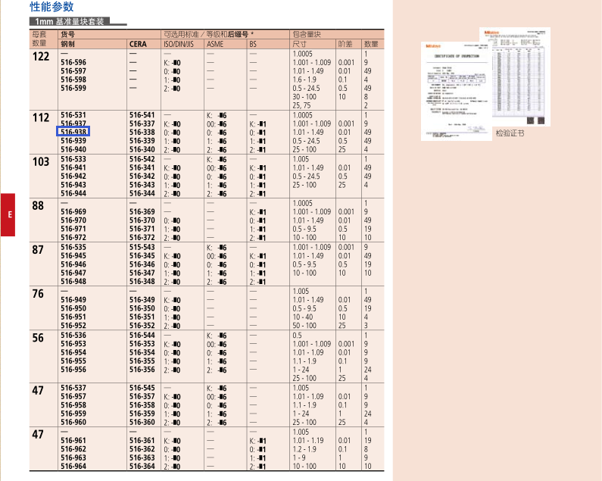The width and height of the screenshot is (602, 481).
Task: Click part number 516-537
Action: (x=73, y=388)
